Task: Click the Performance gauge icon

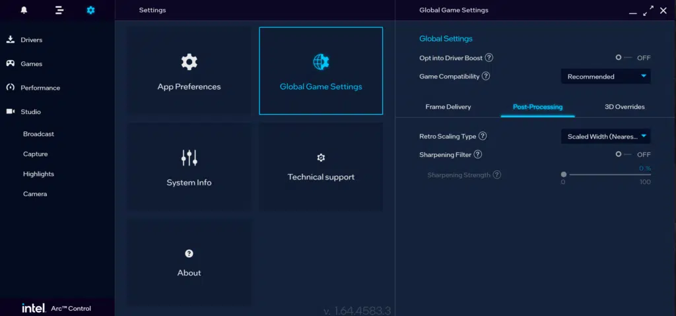Action: tap(11, 88)
